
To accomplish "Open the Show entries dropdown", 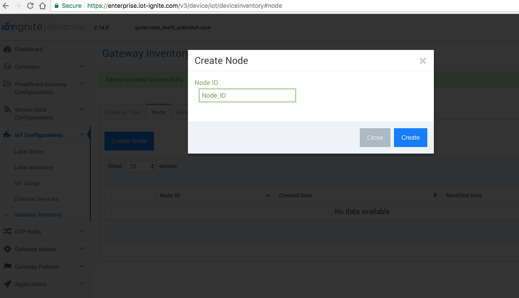I will (x=141, y=166).
